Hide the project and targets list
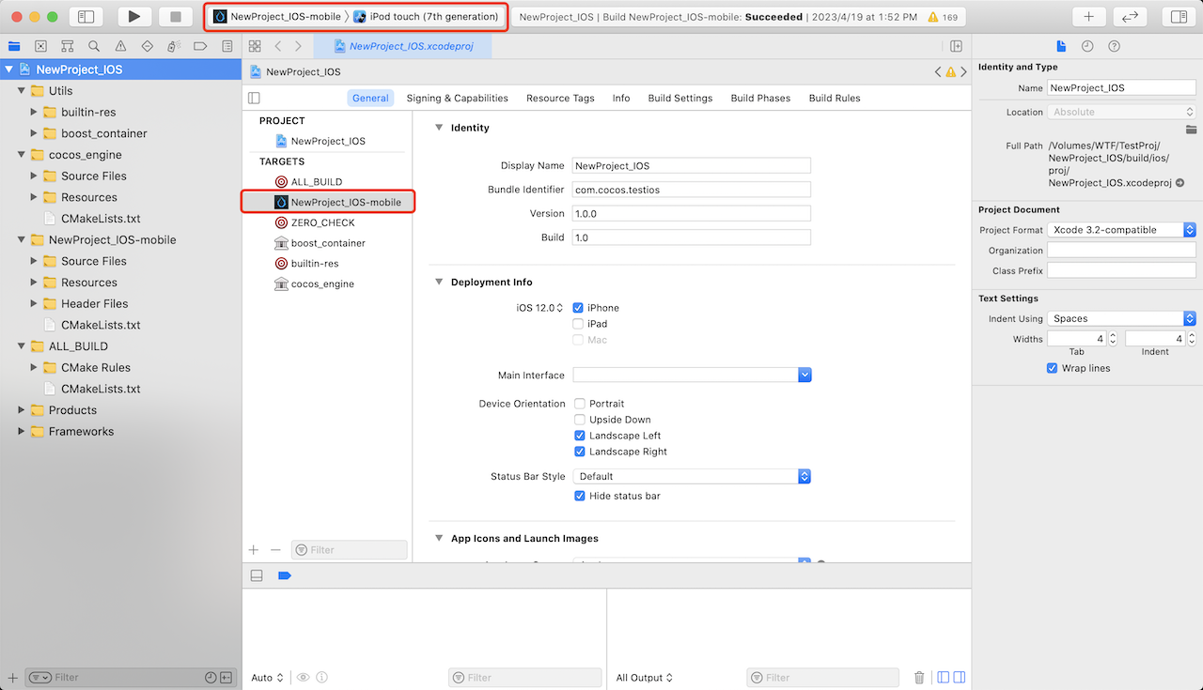The width and height of the screenshot is (1203, 690). pos(254,98)
